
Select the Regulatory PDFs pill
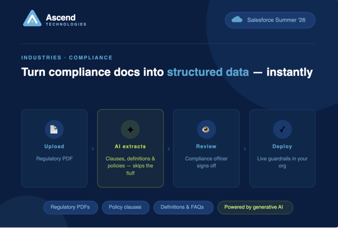[70, 207]
